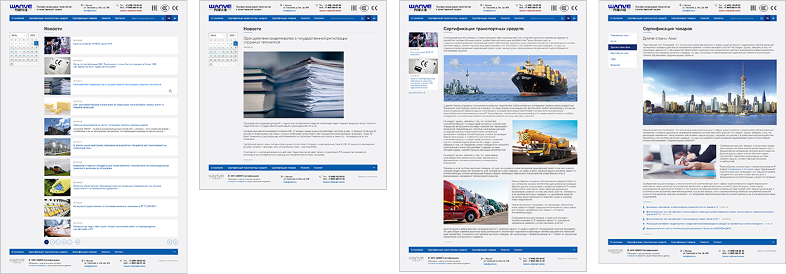
Task: Switch to Ru language on news list page
Action: (169, 18)
